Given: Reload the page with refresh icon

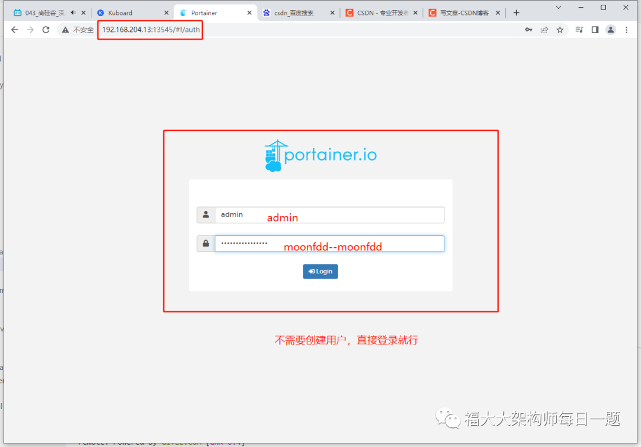Looking at the screenshot, I should tap(46, 30).
